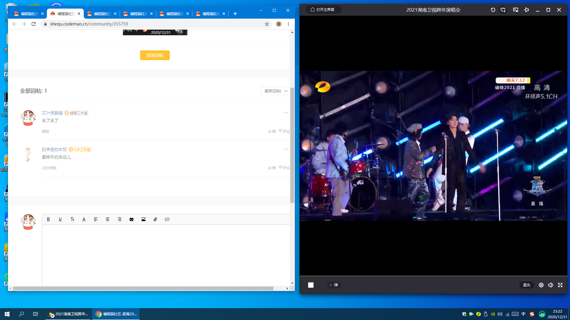
Task: Open the 蓝光 video quality selector
Action: [527, 285]
